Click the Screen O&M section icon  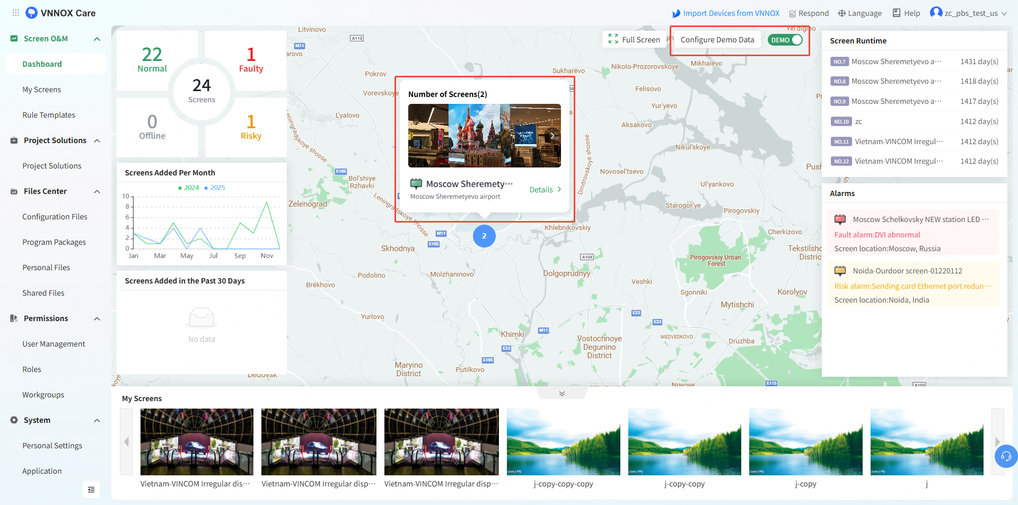point(14,38)
